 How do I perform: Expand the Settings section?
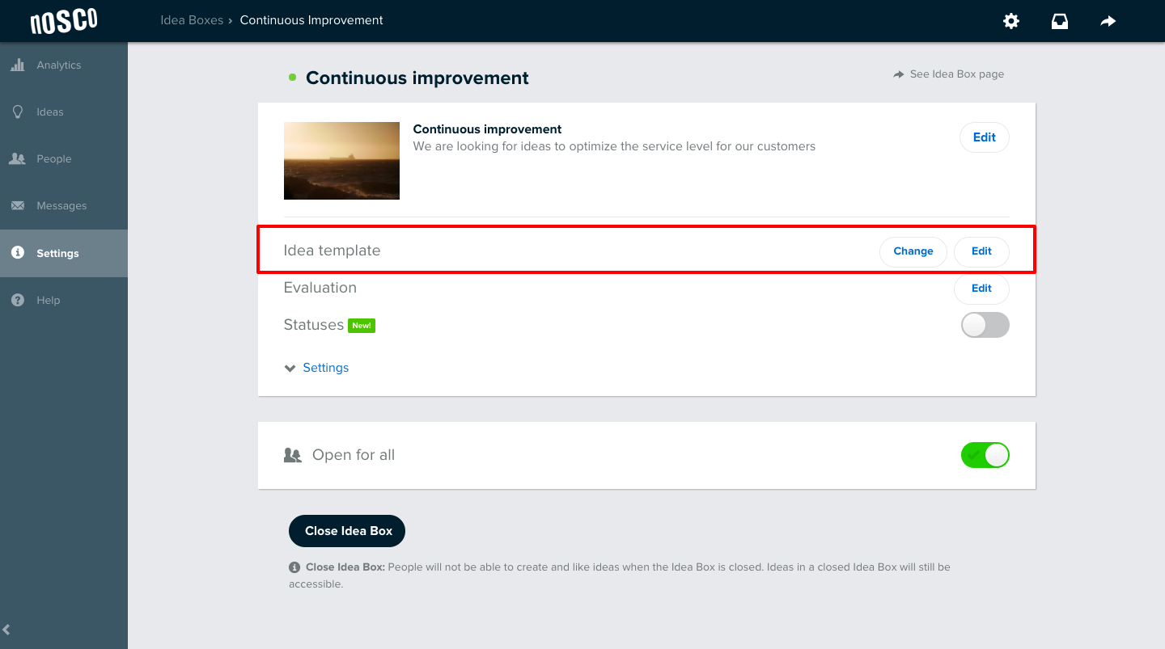coord(316,368)
